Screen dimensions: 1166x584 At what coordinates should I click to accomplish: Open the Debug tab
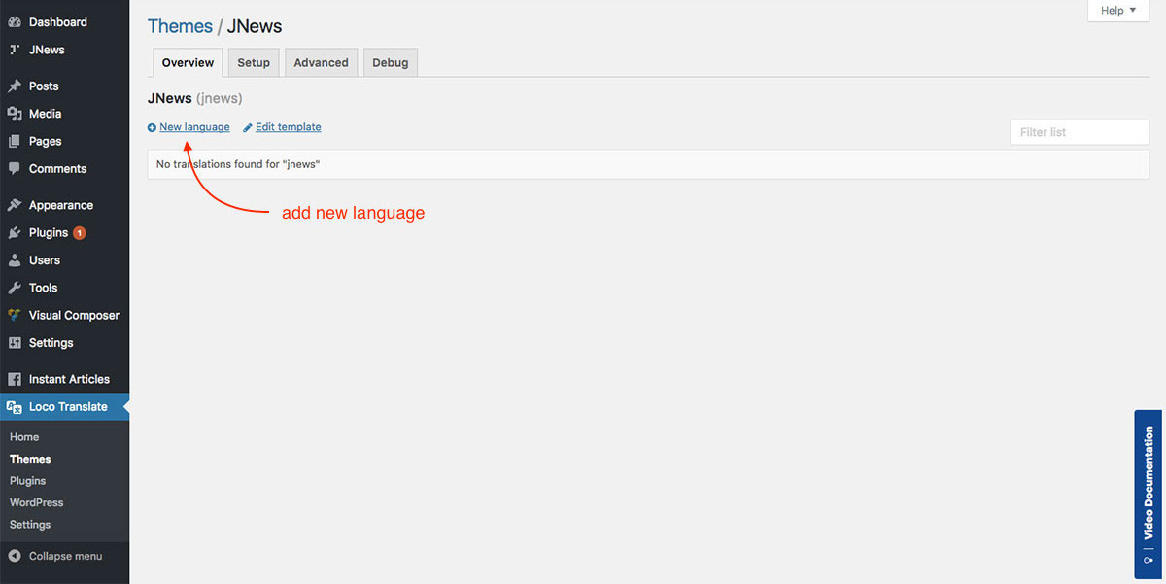tap(391, 63)
